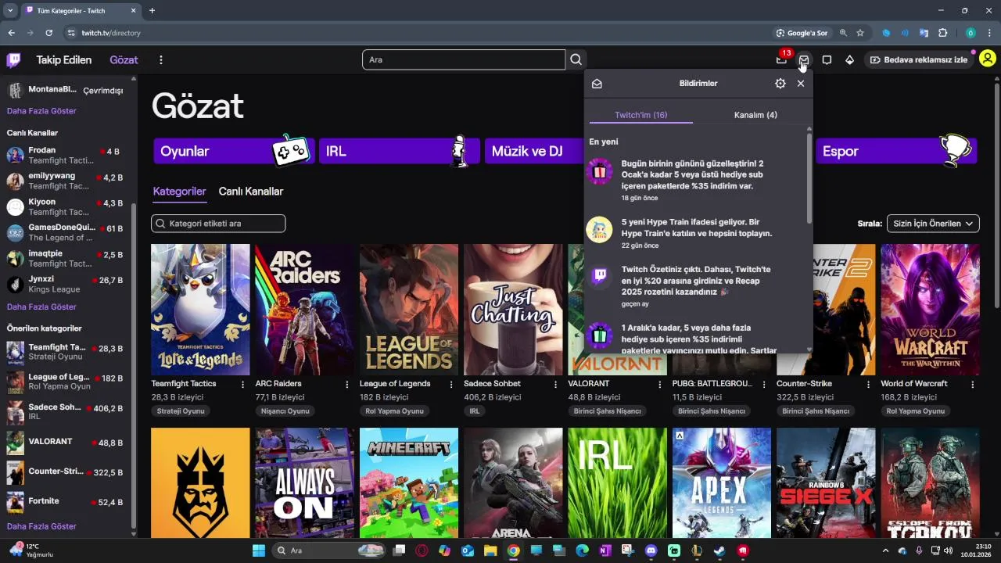This screenshot has height=563, width=1001.
Task: Open Twitch inbox with 13 badge
Action: pos(781,59)
